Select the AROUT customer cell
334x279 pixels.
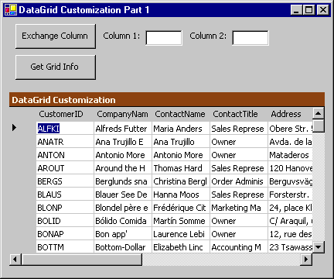[x=65, y=167]
